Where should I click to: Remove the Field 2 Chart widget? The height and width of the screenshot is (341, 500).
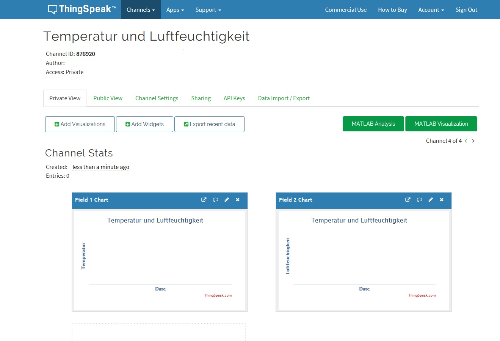[x=442, y=200]
